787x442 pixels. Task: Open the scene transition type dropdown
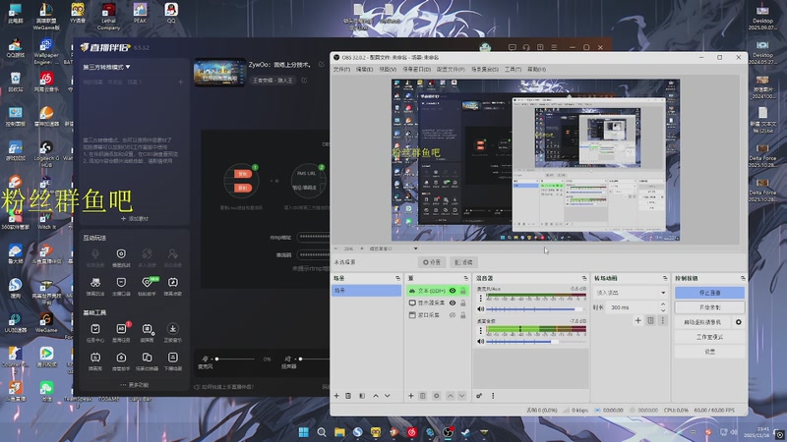[631, 293]
